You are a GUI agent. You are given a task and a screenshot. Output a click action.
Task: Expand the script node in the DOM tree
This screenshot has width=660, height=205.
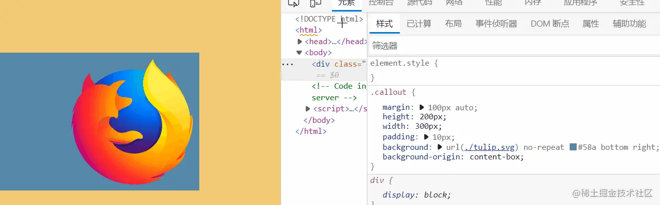pyautogui.click(x=308, y=109)
